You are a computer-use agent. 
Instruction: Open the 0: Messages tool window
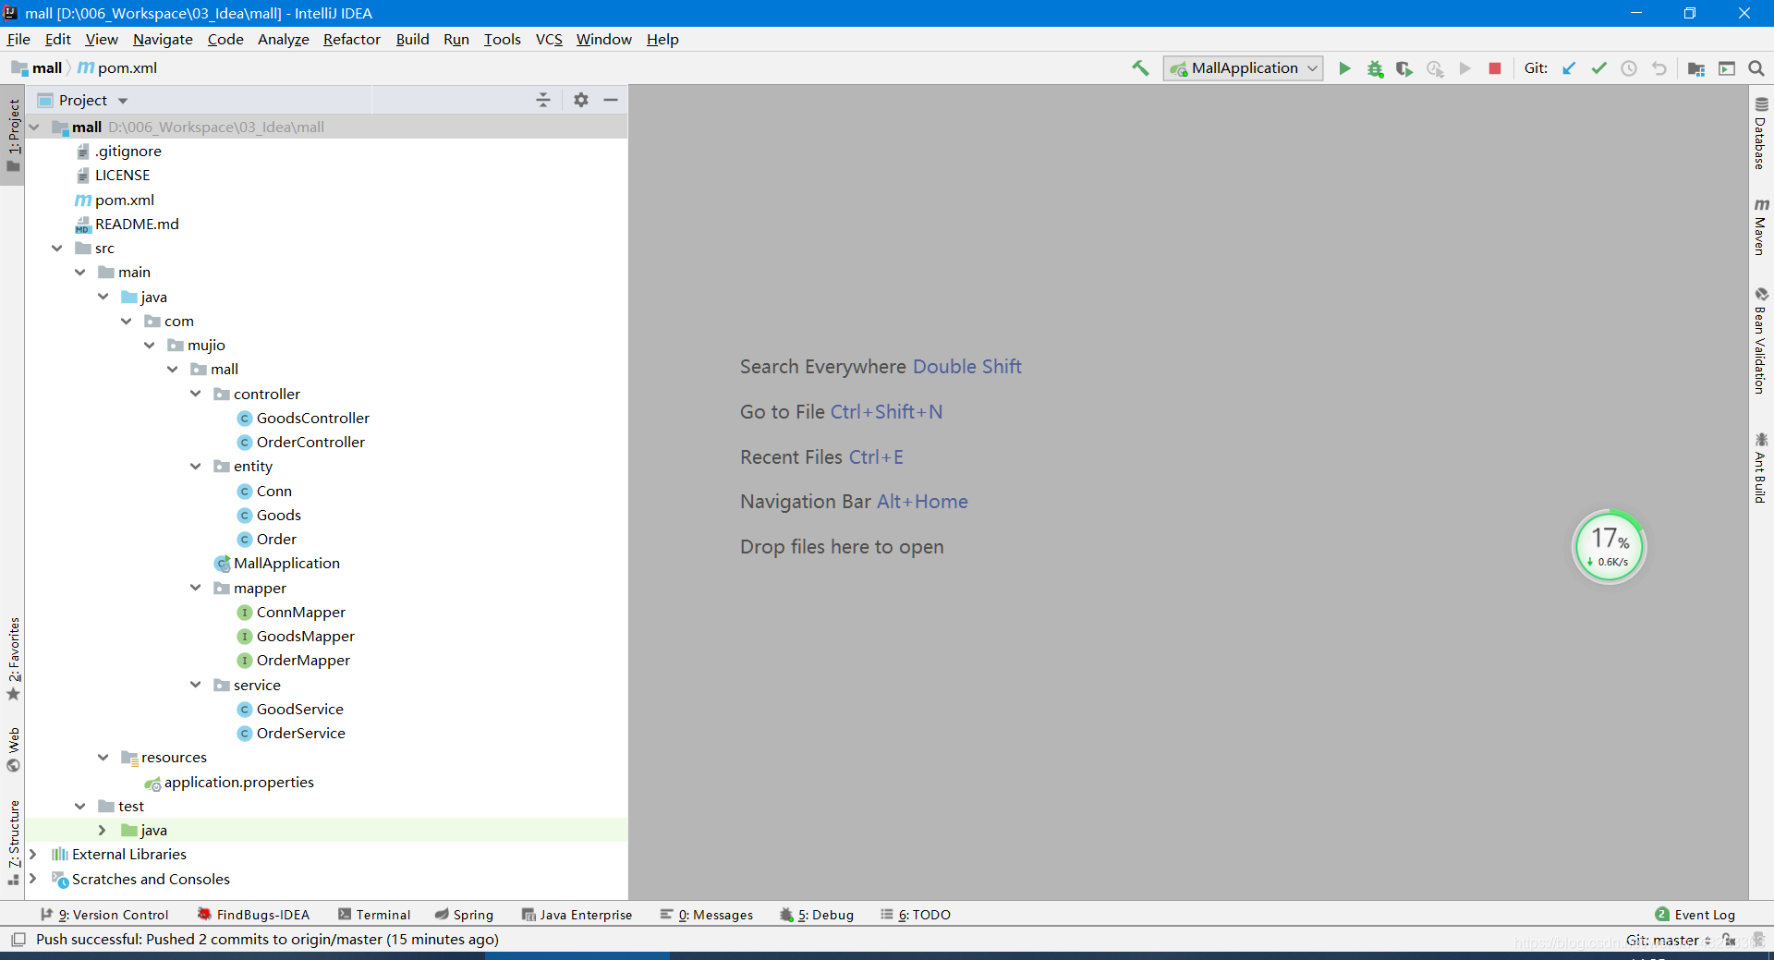click(x=707, y=915)
